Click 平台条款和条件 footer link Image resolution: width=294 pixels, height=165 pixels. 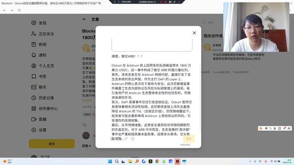click(x=241, y=72)
